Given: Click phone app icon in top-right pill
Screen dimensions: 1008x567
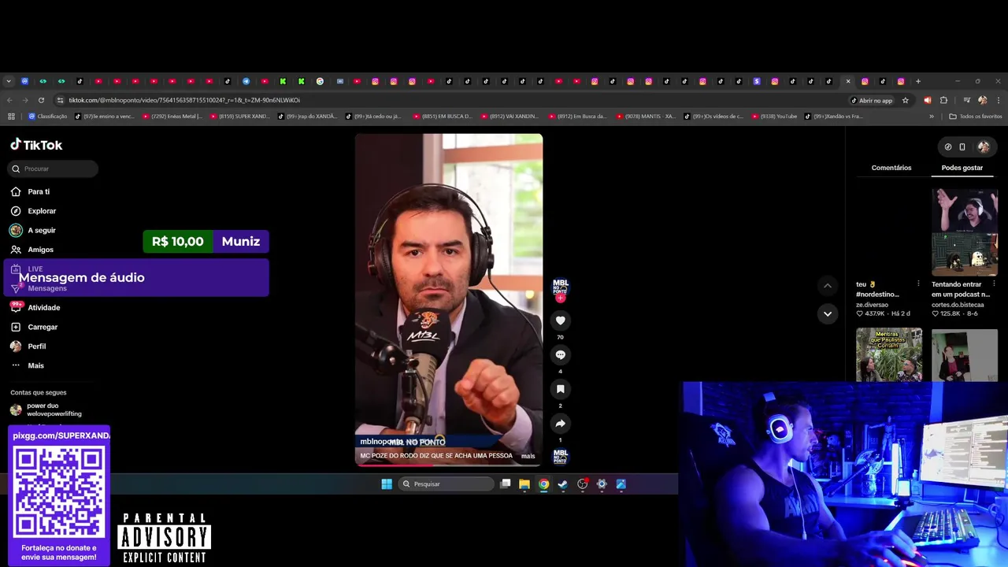Looking at the screenshot, I should click(962, 146).
